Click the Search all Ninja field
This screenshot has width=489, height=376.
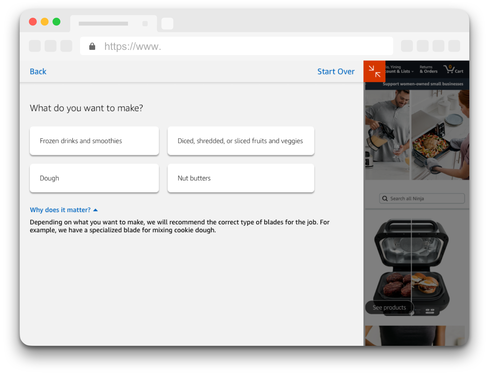(x=422, y=198)
